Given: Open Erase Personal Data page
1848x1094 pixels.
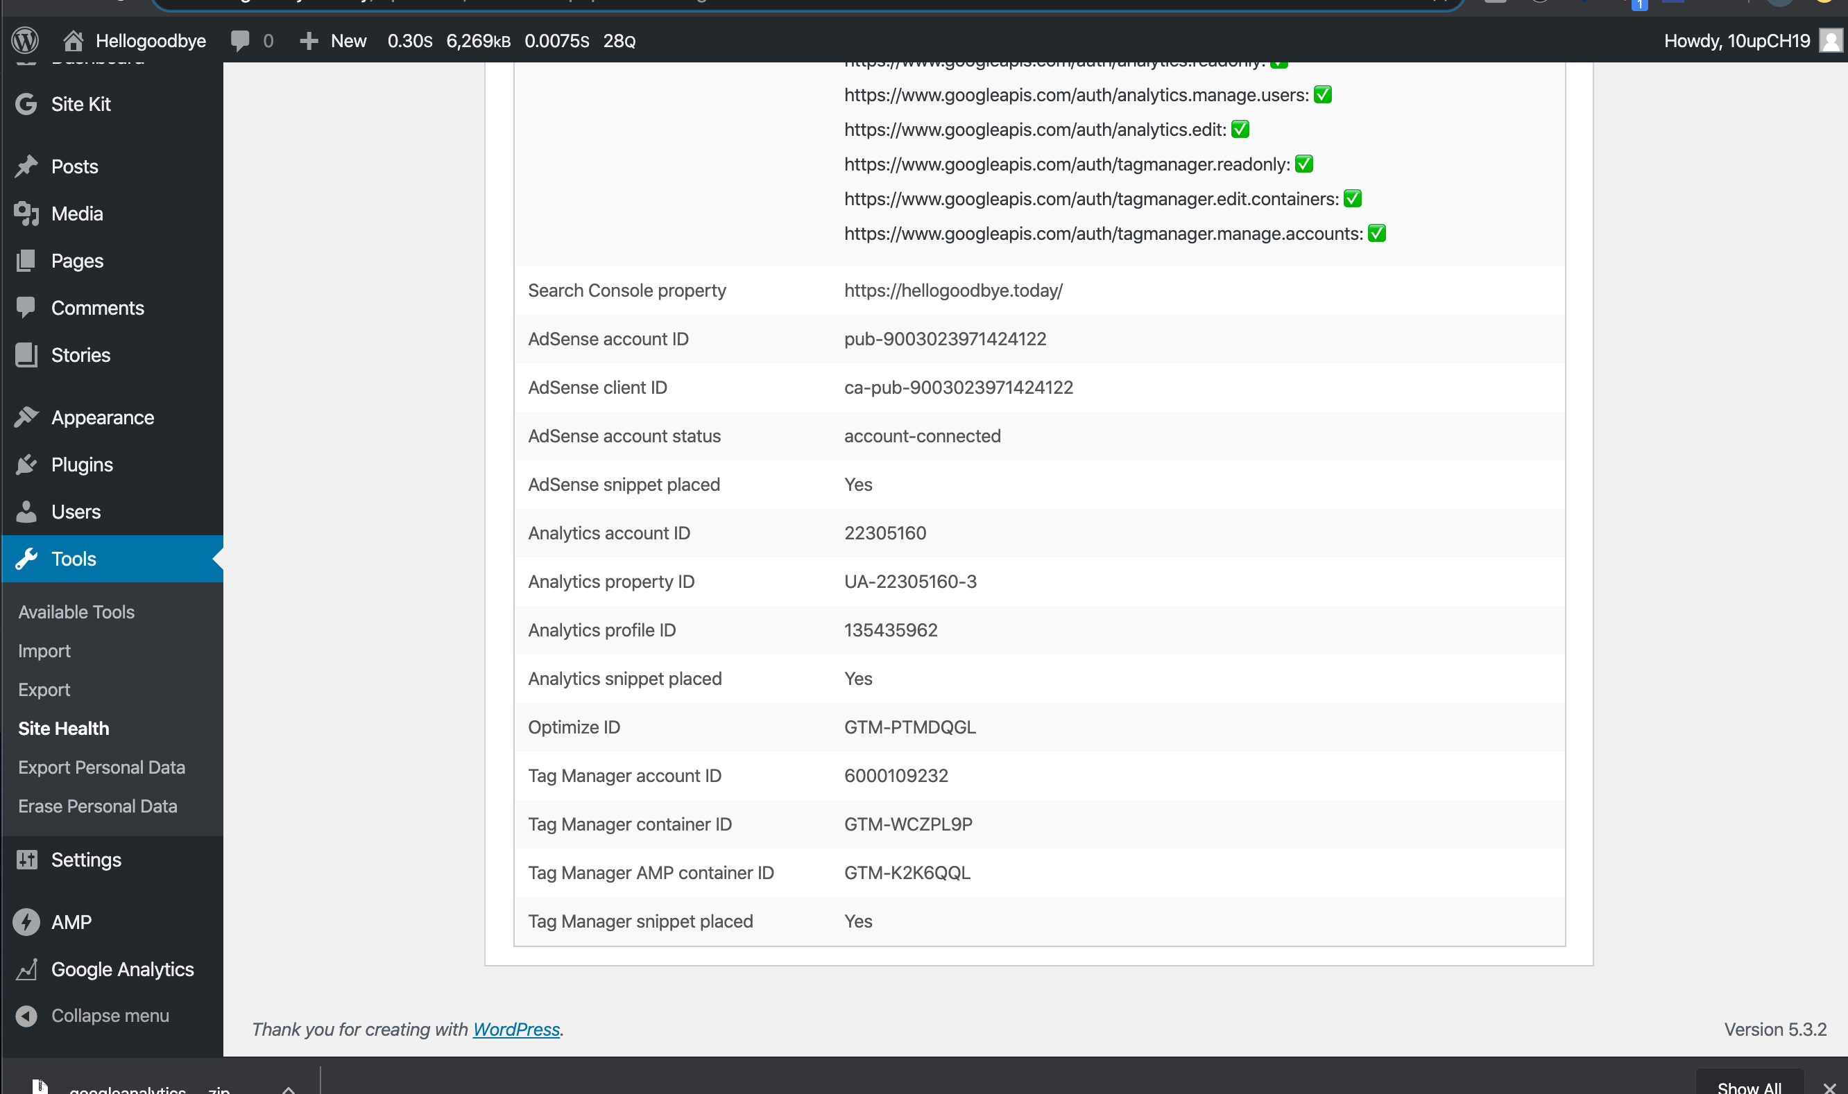Looking at the screenshot, I should [97, 806].
